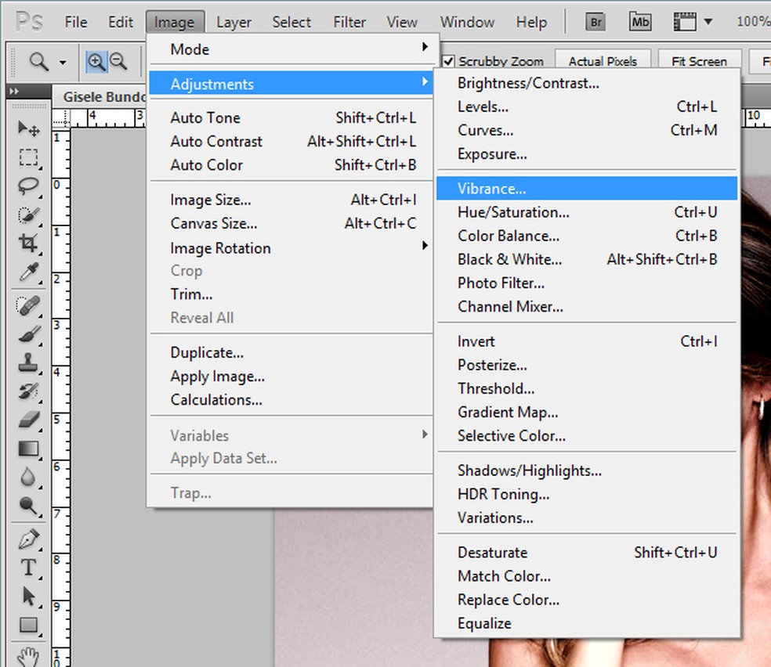Select Vibrance from the Adjustments submenu

(492, 188)
